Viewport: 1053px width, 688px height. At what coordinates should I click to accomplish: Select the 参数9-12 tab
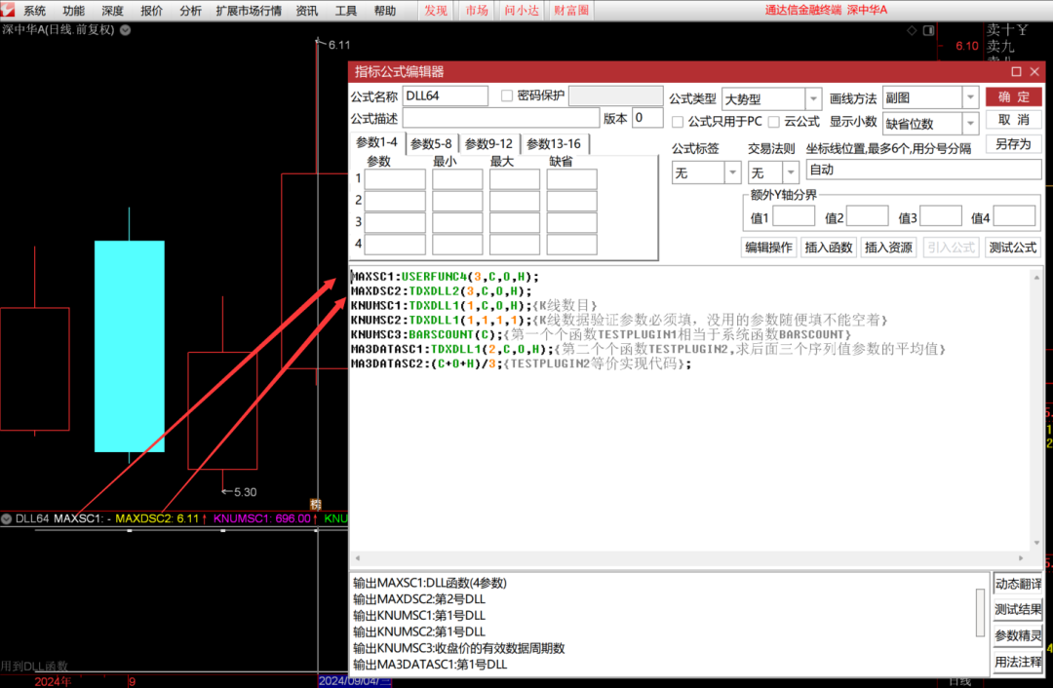488,143
